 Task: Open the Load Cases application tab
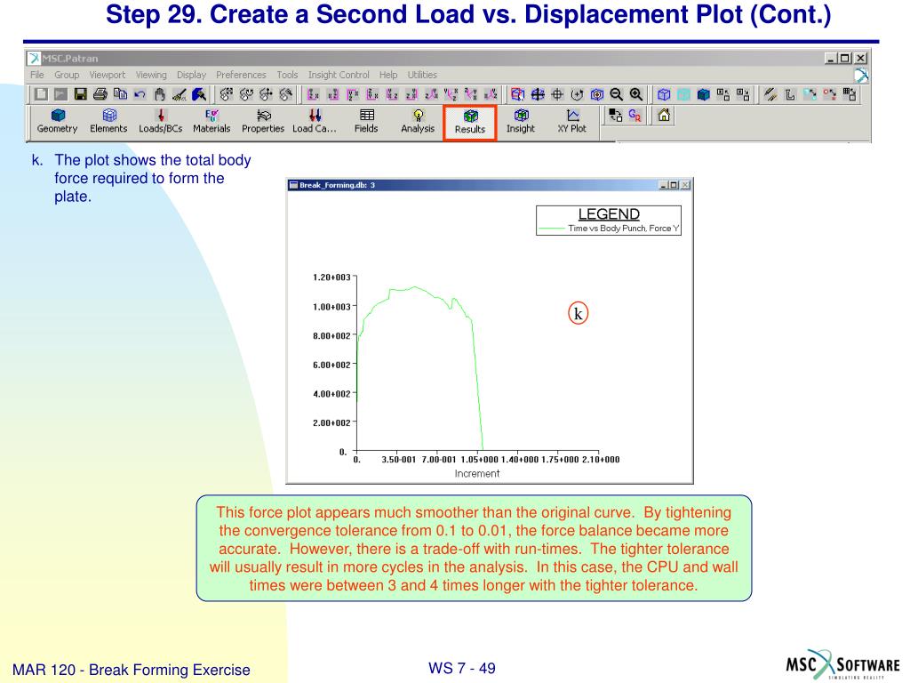[315, 121]
